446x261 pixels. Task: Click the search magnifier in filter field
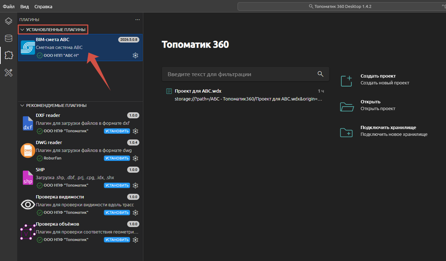320,74
